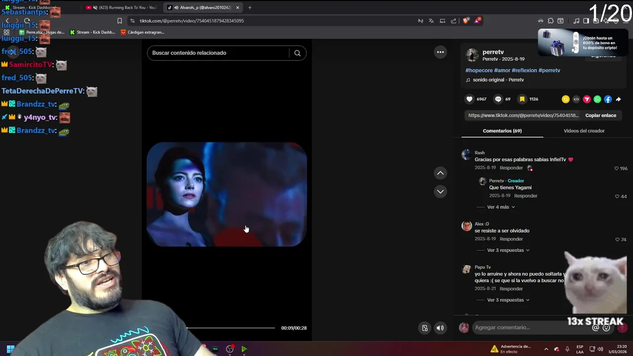Bookmark this page in the address bar
Screen dimensions: 633x356
pyautogui.click(x=119, y=21)
